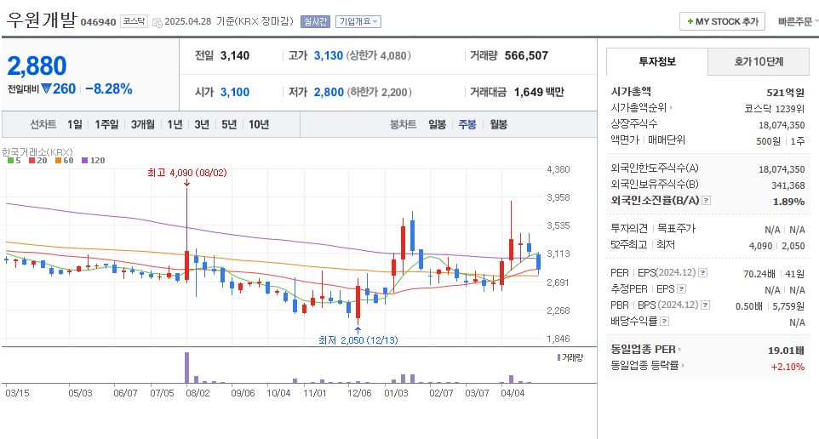819x439 pixels.
Task: Click the -8.28% change rate
Action: pos(109,88)
